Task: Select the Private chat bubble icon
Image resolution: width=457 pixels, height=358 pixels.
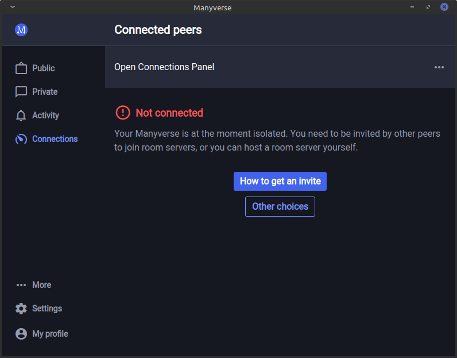Action: (x=21, y=92)
